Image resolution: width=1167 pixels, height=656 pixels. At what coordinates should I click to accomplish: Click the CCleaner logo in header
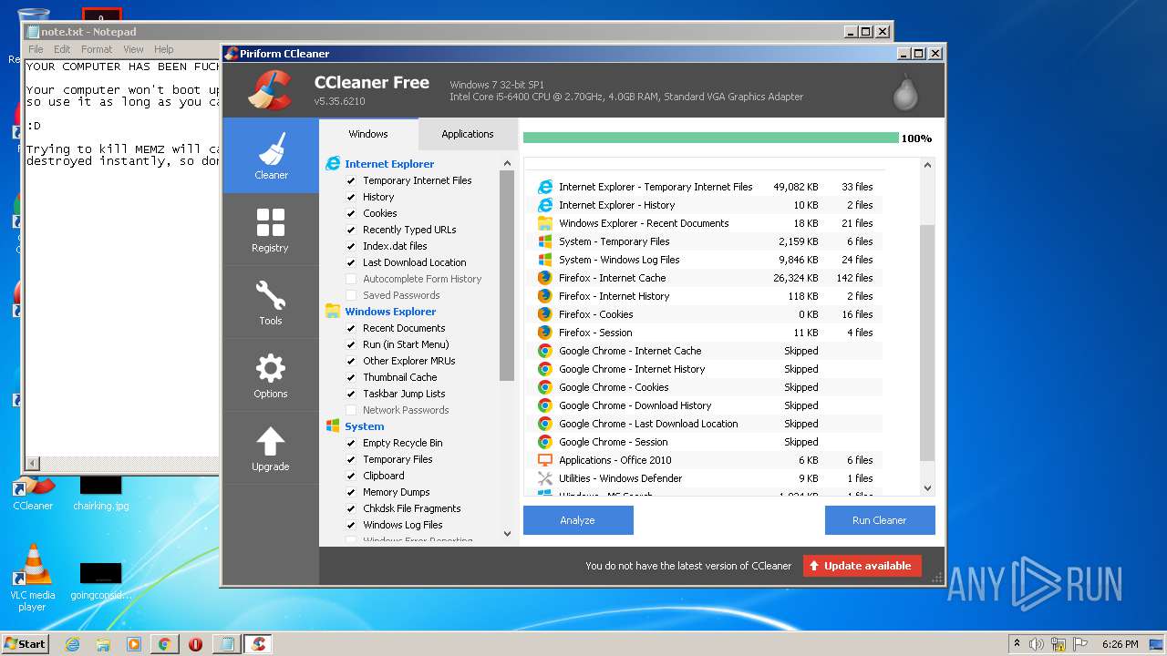pyautogui.click(x=269, y=89)
